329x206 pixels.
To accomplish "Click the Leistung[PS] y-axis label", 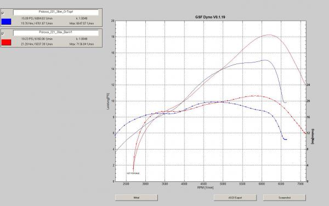I will point(108,101).
